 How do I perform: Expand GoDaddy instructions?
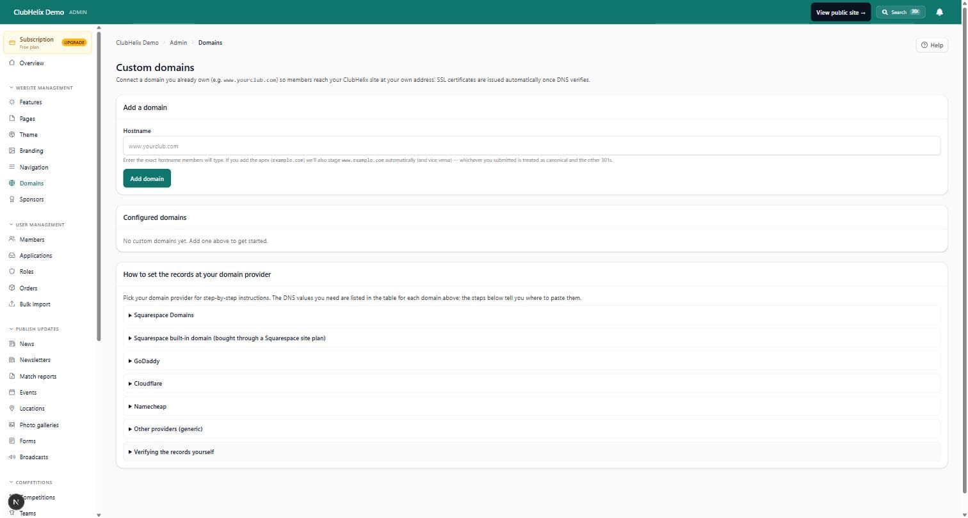(x=531, y=361)
